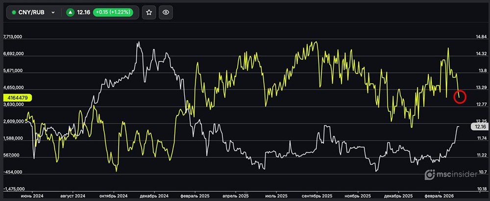Image resolution: width=490 pixels, height=201 pixels.
Task: Click the green up-triangle price direction icon
Action: (71, 12)
